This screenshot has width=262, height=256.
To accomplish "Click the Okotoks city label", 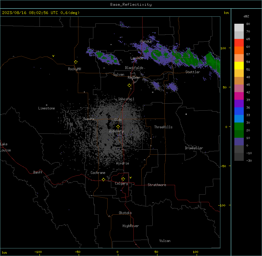I will click(125, 213).
